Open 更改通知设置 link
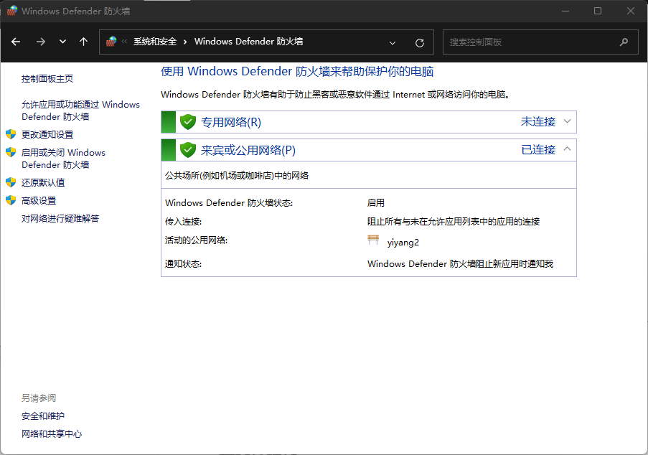 pos(47,134)
